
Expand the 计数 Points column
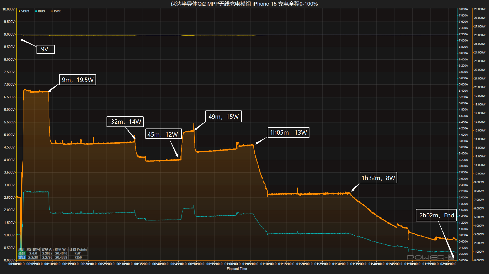tap(78, 249)
